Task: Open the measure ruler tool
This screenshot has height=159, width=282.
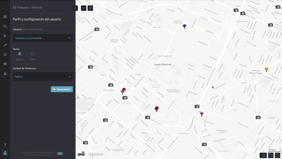Action: (5, 45)
